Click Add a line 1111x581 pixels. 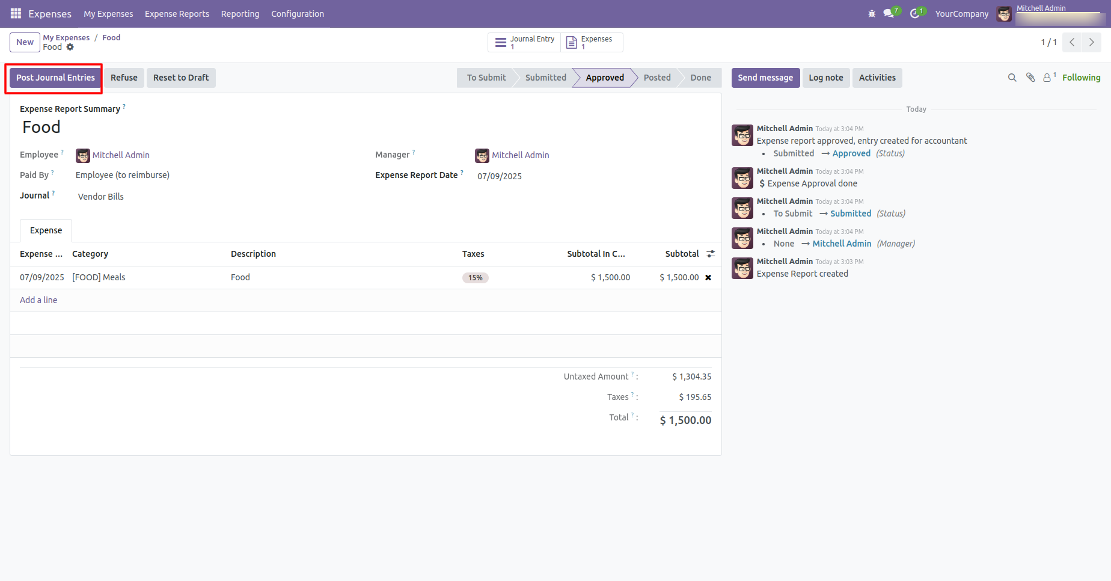(x=38, y=300)
